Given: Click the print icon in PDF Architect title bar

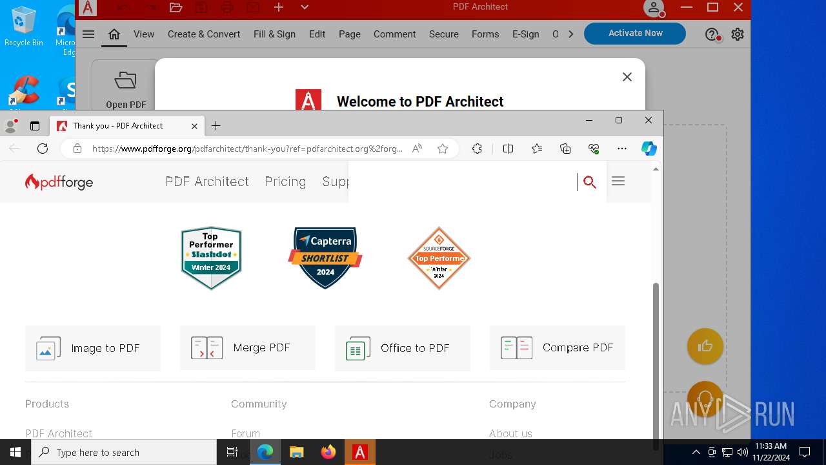Looking at the screenshot, I should (227, 7).
